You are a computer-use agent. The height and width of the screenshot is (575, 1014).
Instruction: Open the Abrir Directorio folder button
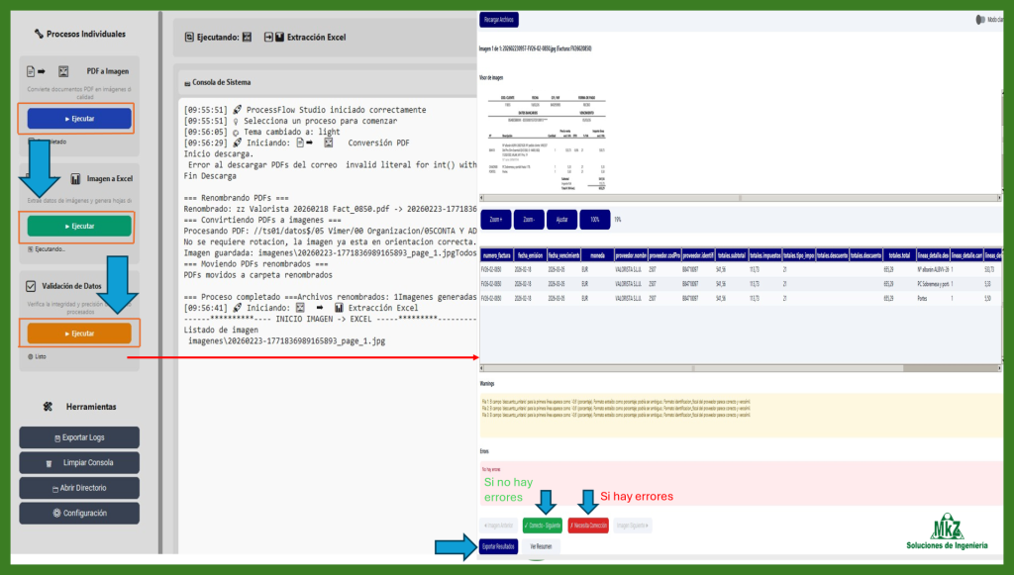79,488
